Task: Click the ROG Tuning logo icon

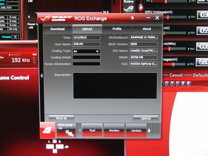Action: pos(128,9)
